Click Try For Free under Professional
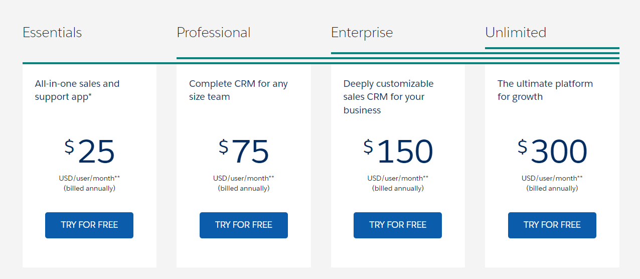The image size is (640, 279). [x=244, y=225]
